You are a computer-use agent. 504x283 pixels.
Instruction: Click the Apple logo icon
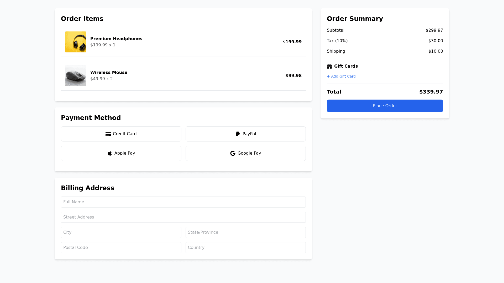click(110, 153)
